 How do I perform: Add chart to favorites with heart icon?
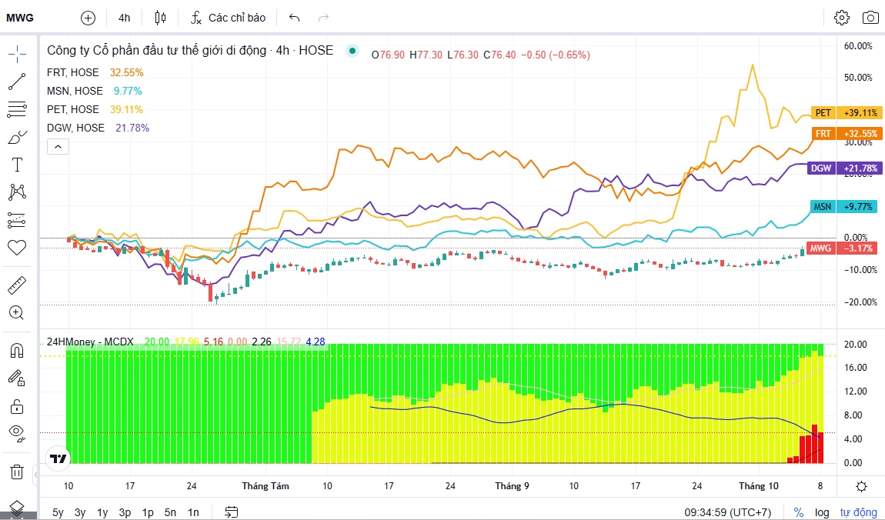pos(17,247)
